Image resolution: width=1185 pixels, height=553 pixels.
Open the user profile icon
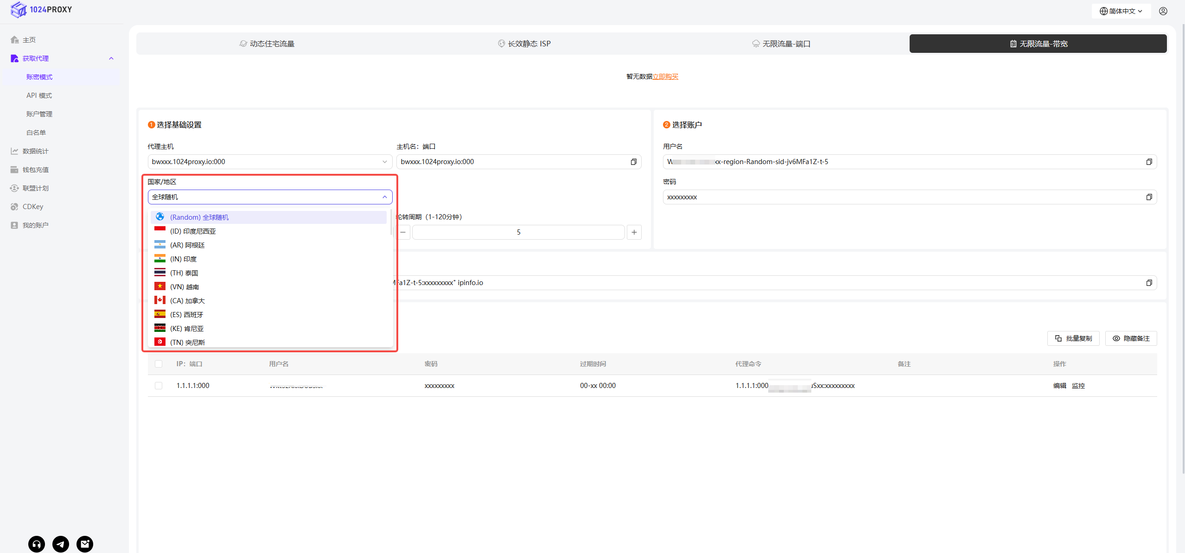[1163, 11]
